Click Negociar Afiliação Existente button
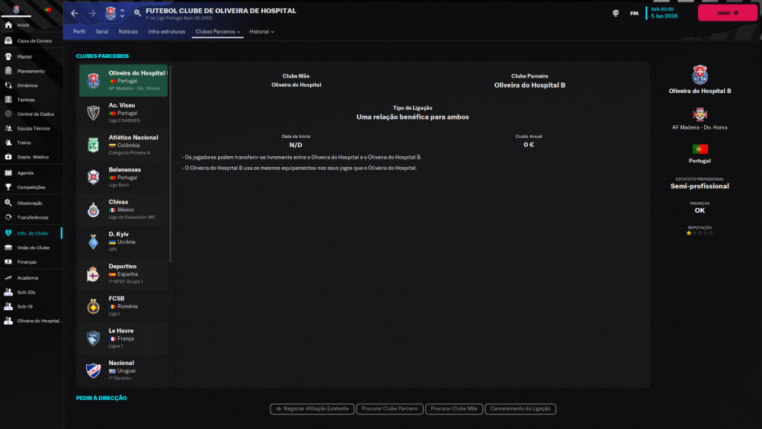 pos(312,409)
